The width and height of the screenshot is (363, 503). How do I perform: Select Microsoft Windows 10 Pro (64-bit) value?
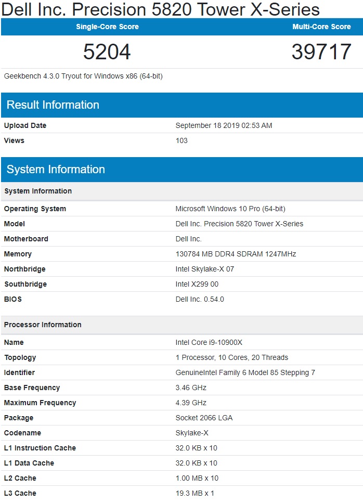[230, 209]
